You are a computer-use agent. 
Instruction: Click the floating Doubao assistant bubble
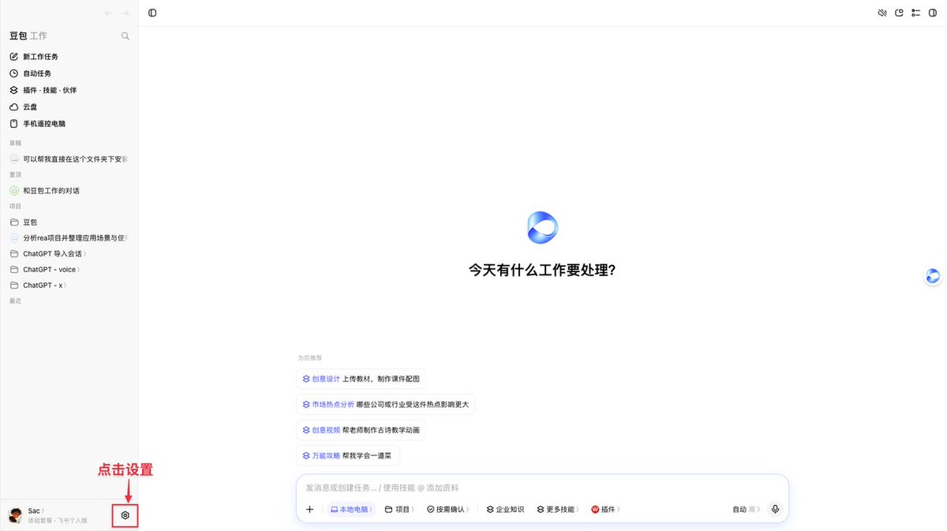(933, 275)
